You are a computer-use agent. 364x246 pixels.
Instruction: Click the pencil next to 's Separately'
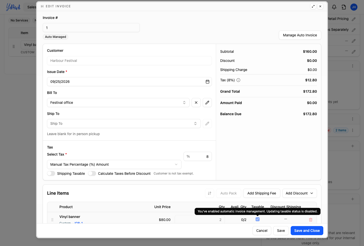pyautogui.click(x=354, y=30)
